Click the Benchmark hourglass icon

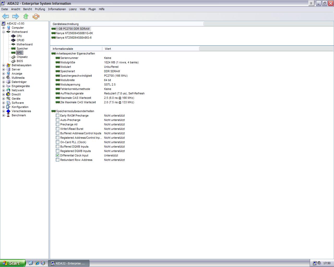(8, 115)
